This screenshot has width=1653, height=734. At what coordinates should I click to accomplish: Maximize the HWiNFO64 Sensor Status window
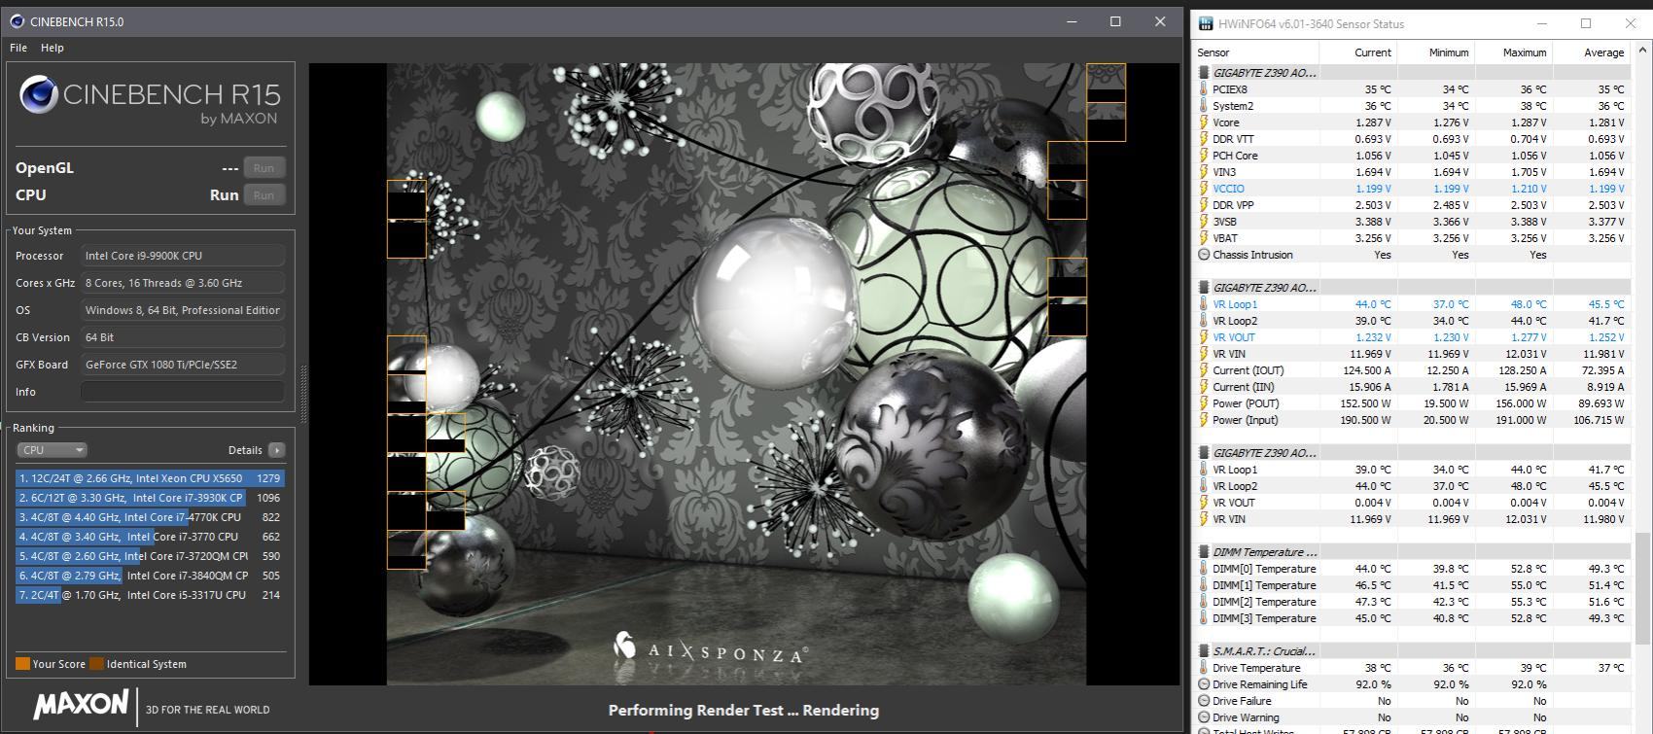pyautogui.click(x=1586, y=23)
